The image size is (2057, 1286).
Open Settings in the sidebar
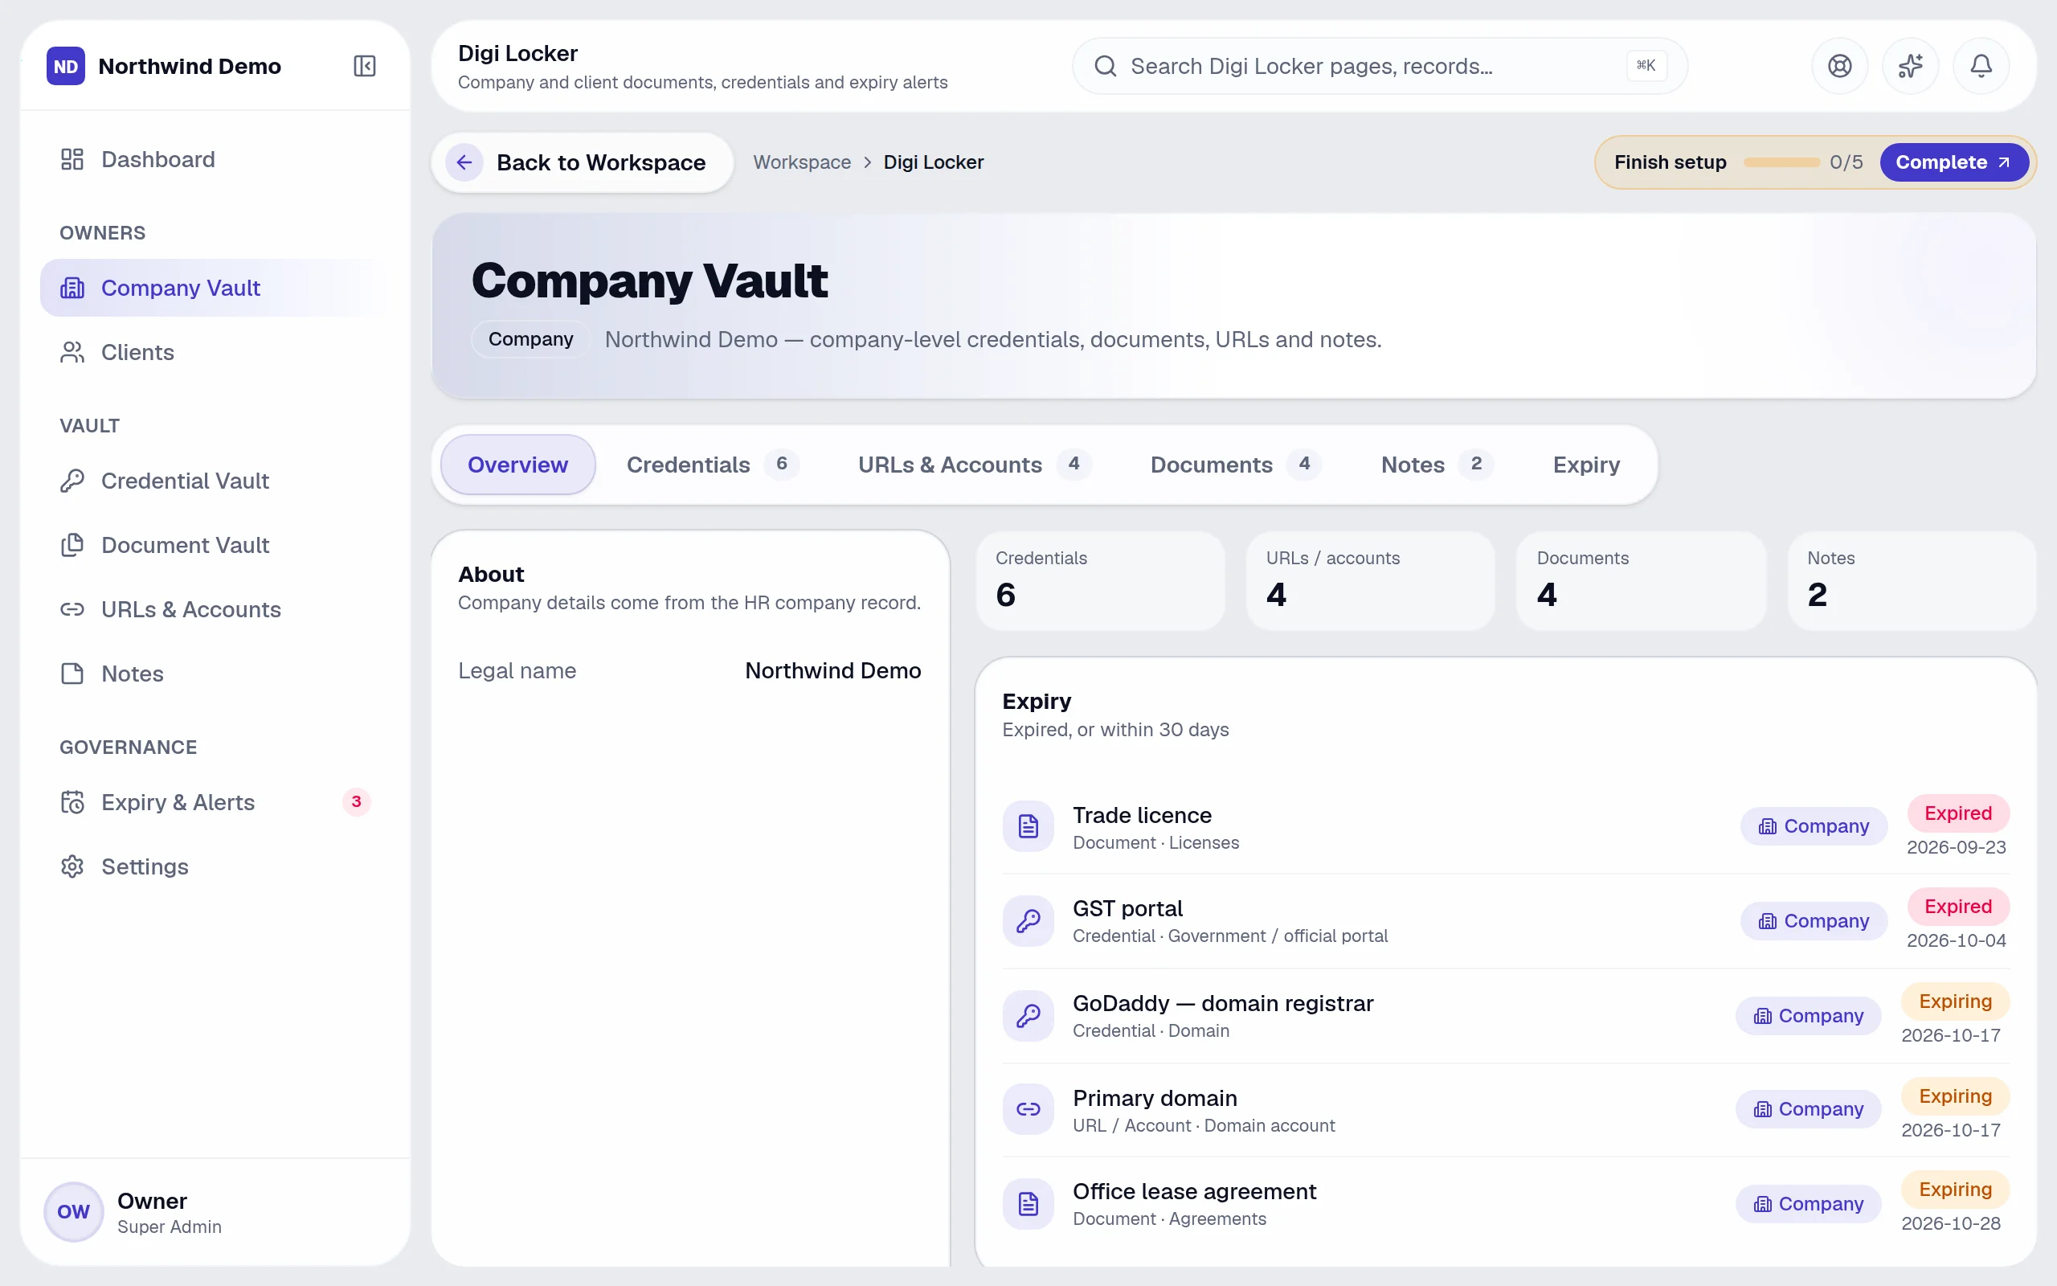[215, 866]
